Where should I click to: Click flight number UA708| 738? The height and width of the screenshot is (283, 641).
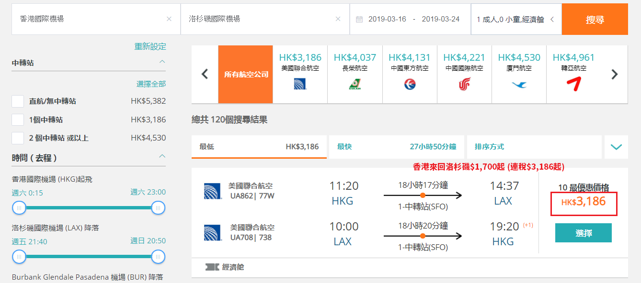[251, 238]
